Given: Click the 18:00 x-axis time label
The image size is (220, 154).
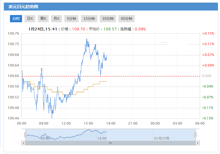Looking at the screenshot, I should click(110, 123).
